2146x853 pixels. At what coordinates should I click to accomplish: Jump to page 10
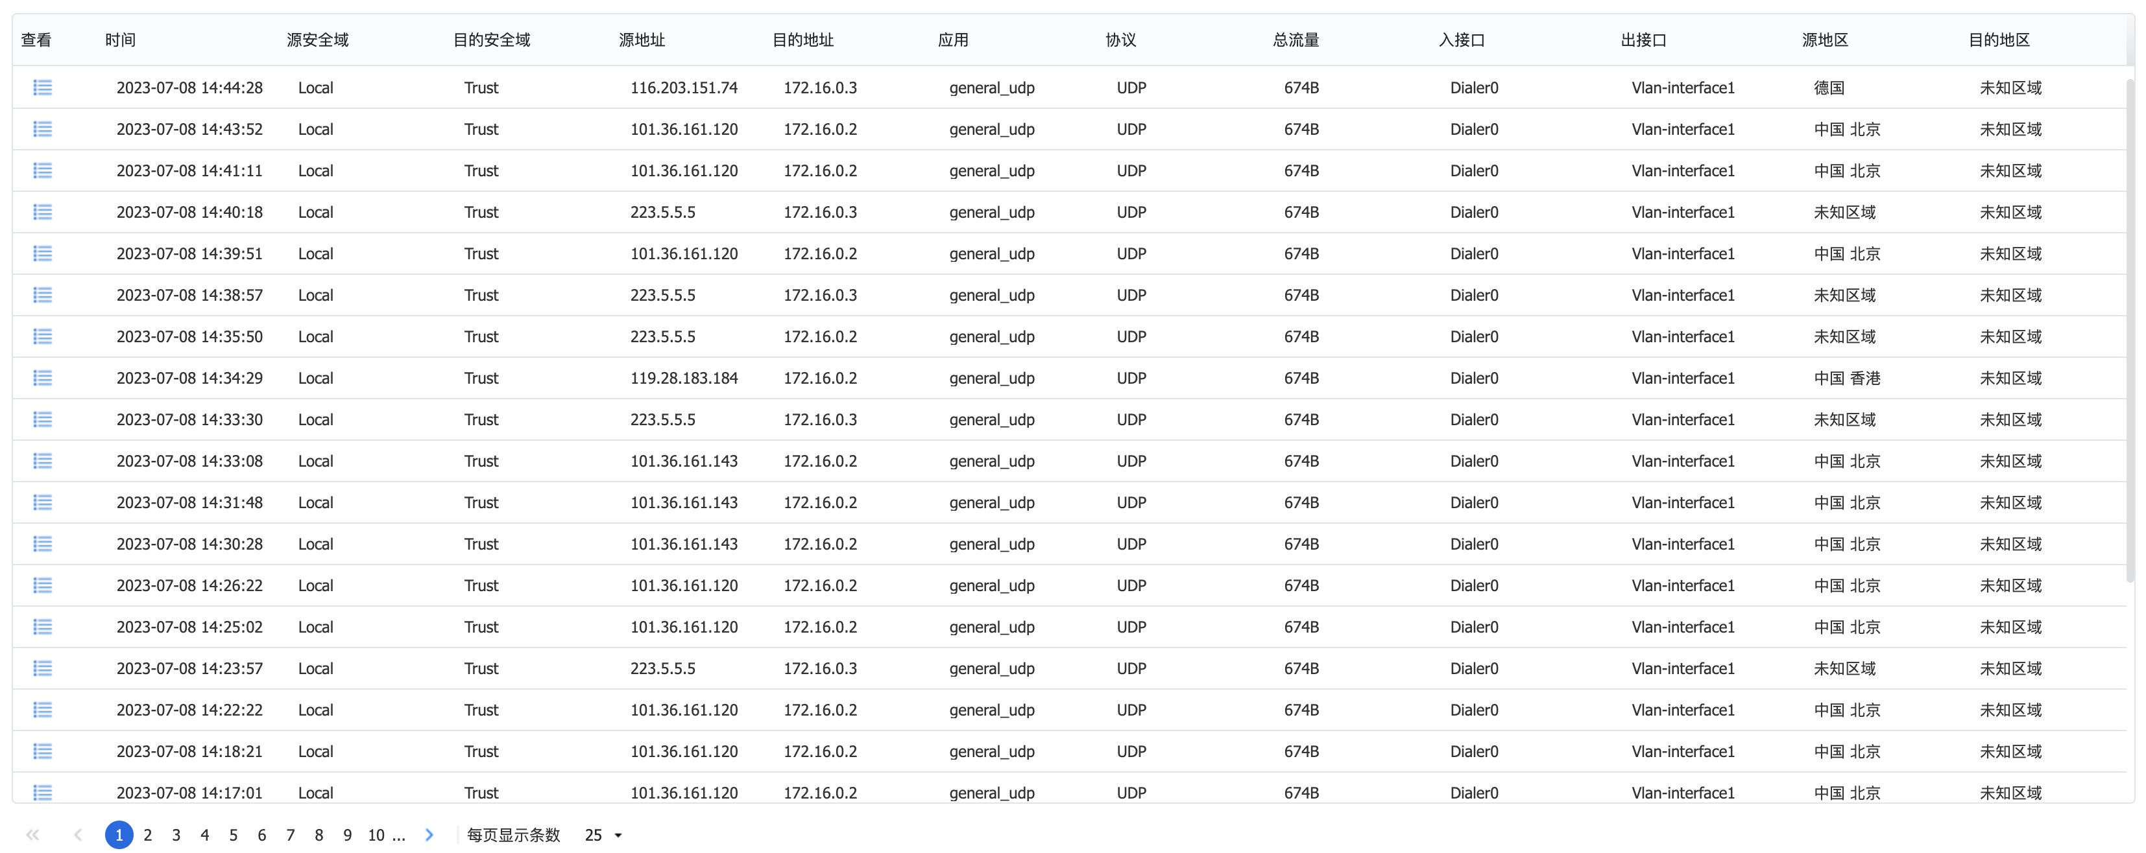[376, 835]
